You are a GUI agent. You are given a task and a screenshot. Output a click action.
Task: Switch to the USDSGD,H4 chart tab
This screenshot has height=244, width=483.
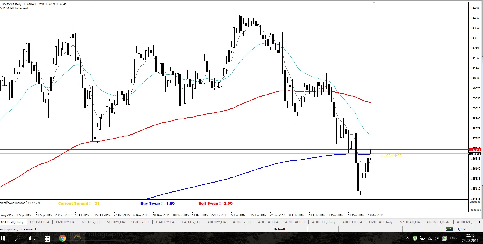[40, 222]
